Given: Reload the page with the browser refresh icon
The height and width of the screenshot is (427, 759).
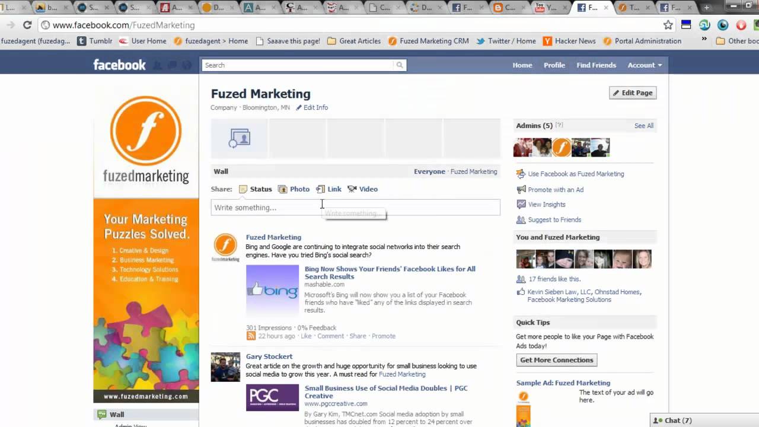Looking at the screenshot, I should point(27,25).
